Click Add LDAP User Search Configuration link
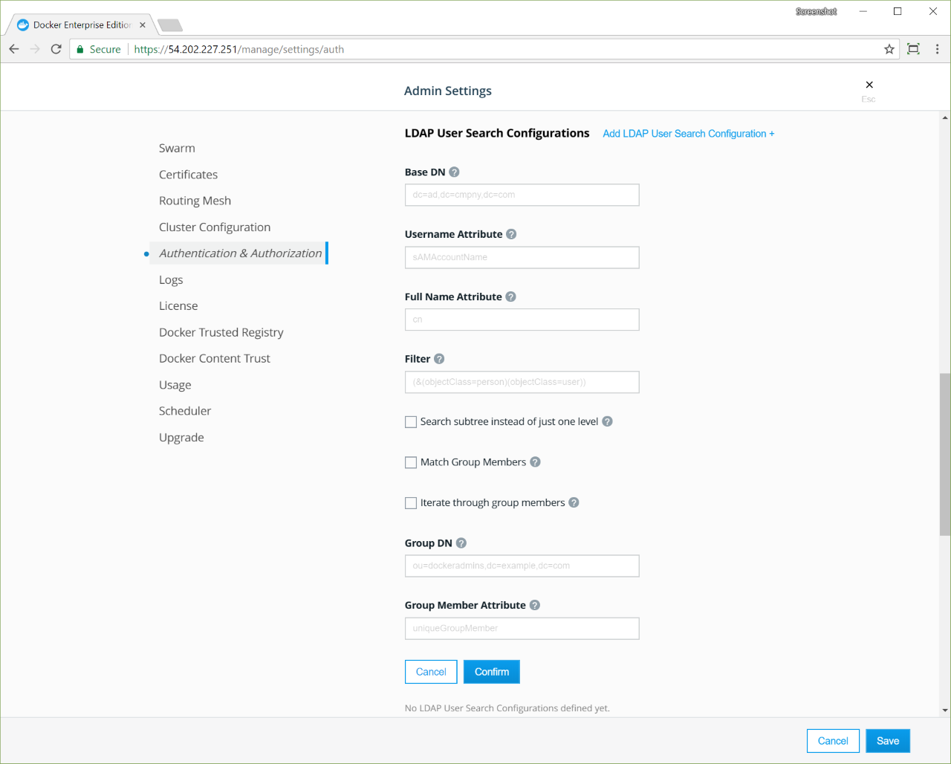951x764 pixels. point(688,134)
